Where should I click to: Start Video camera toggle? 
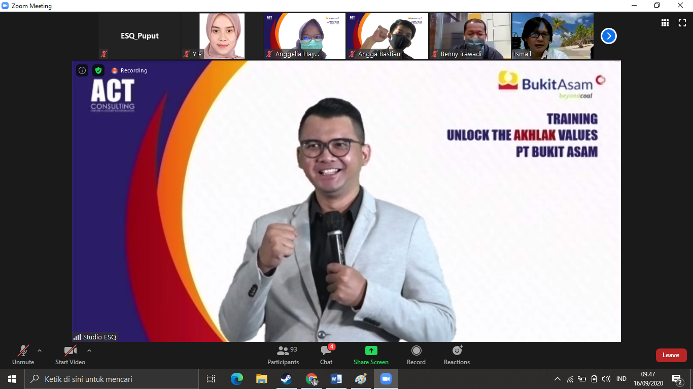tap(70, 355)
